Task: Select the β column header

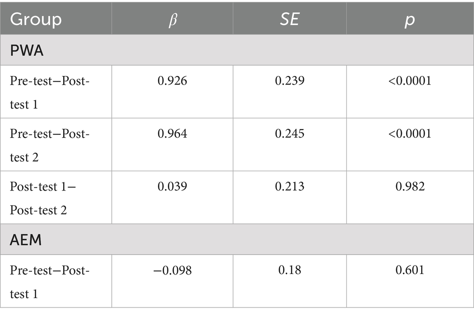Action: tap(172, 20)
